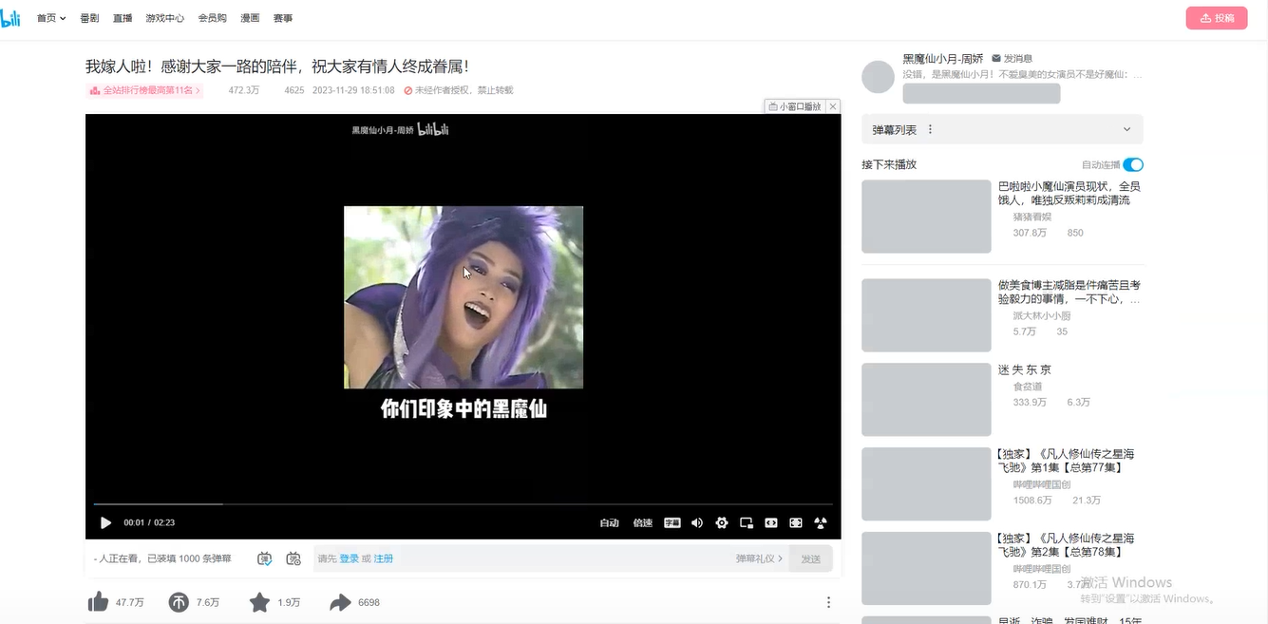Click 发消息 to message the uploader
Screen dimensions: 1268x624
(x=1012, y=58)
